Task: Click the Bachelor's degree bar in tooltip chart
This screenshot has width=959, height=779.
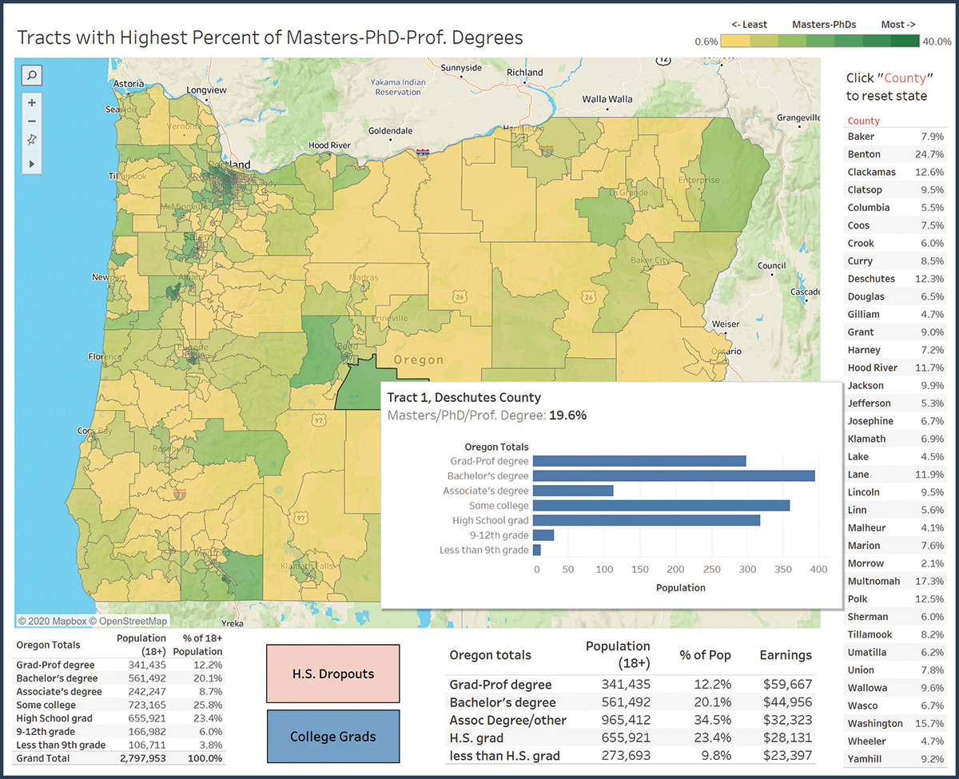Action: [x=674, y=475]
